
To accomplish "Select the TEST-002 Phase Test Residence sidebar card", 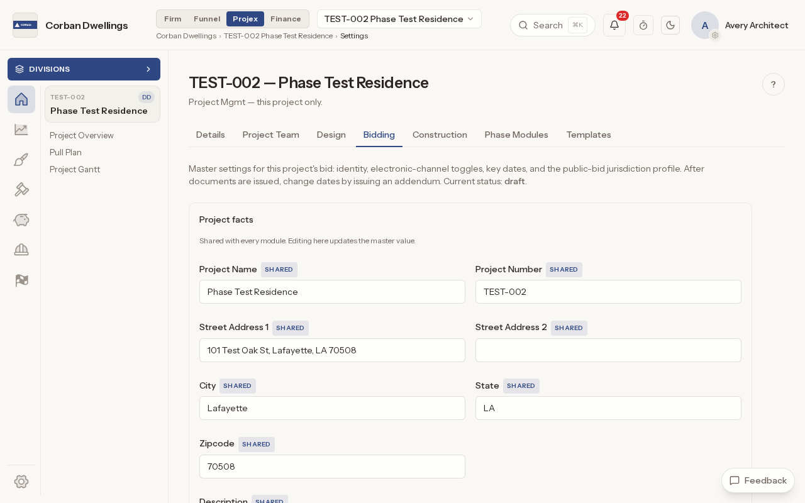I will [x=103, y=104].
